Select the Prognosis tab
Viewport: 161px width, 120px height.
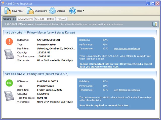(61, 19)
